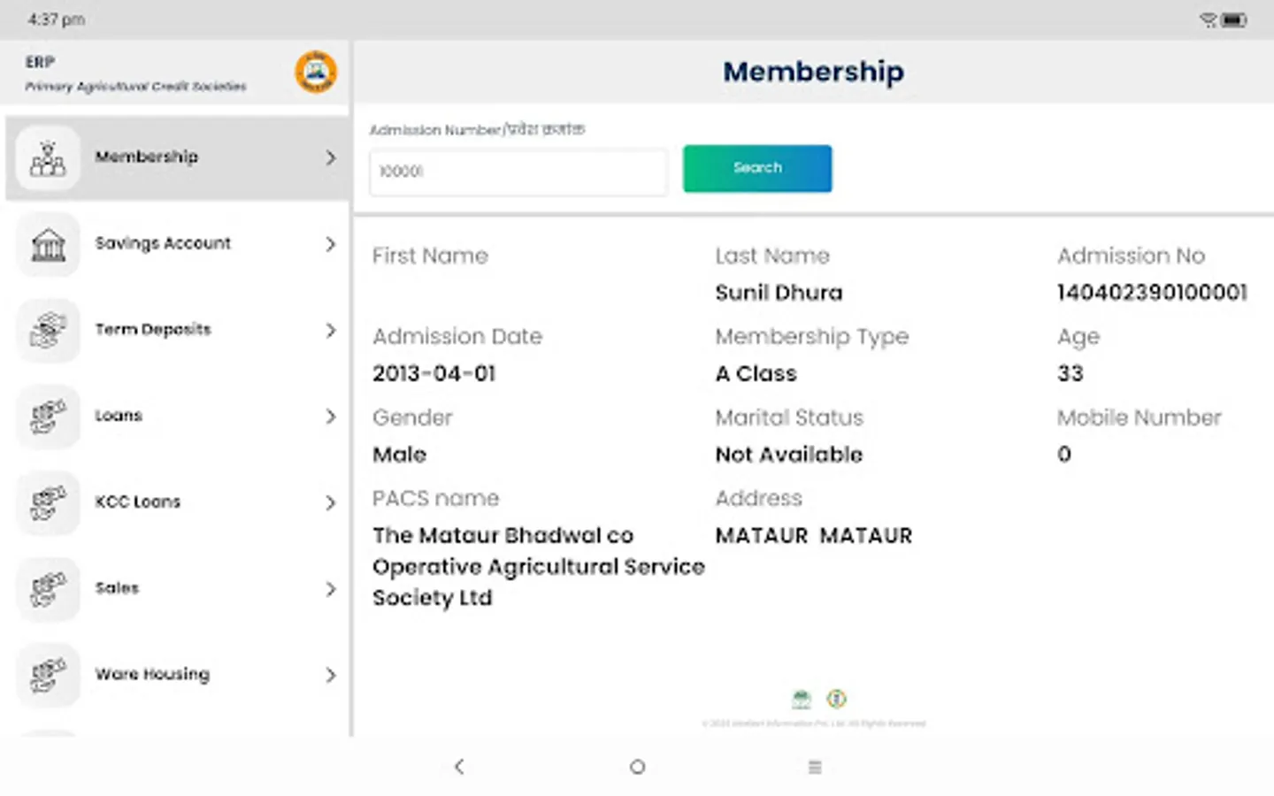Tap the Recent Apps button in navigation bar
This screenshot has width=1274, height=796.
(815, 767)
